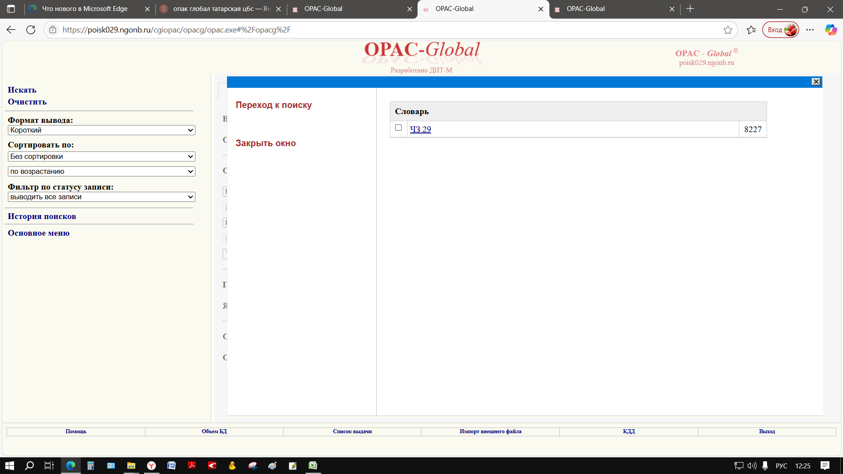Viewport: 843px width, 474px height.
Task: Click Закрыть окно link
Action: [x=266, y=143]
